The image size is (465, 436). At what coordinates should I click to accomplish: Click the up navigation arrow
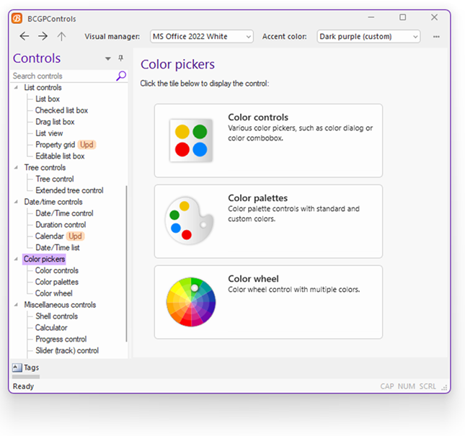coord(62,36)
